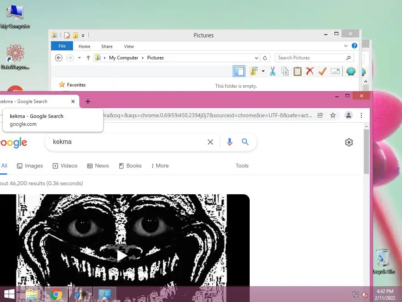
Task: Switch to the Books results tab
Action: [130, 166]
